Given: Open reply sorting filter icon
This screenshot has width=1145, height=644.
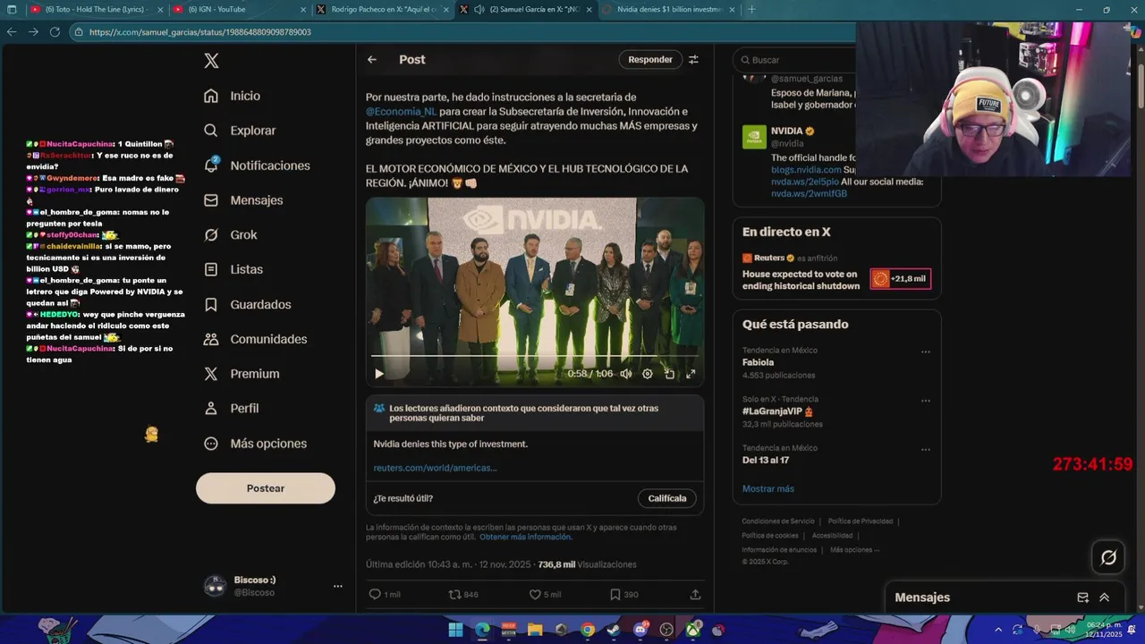Looking at the screenshot, I should (693, 60).
